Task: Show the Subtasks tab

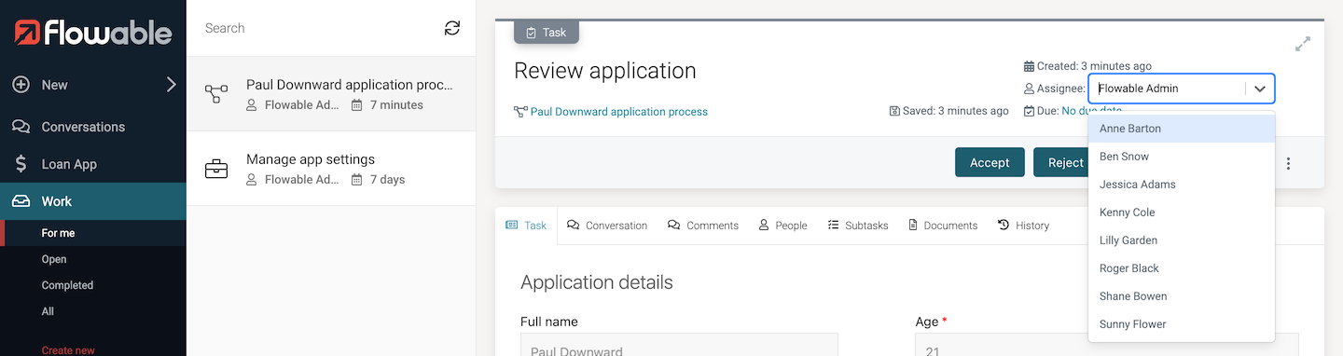Action: [x=858, y=226]
